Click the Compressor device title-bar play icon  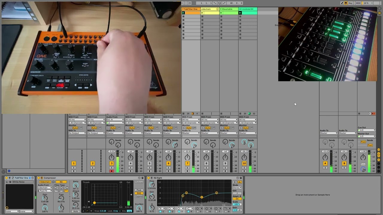coord(42,178)
